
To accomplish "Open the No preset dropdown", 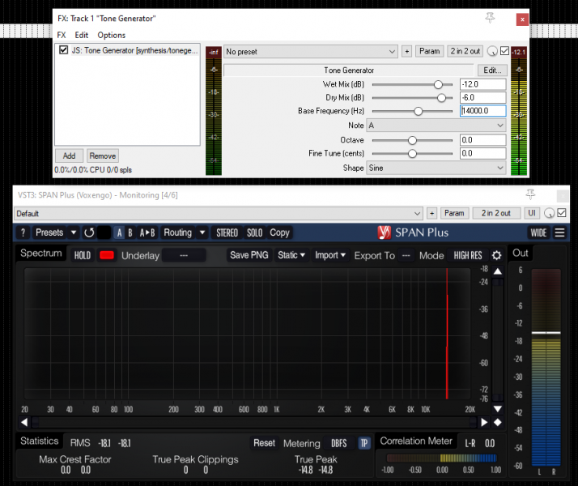I will pos(311,51).
